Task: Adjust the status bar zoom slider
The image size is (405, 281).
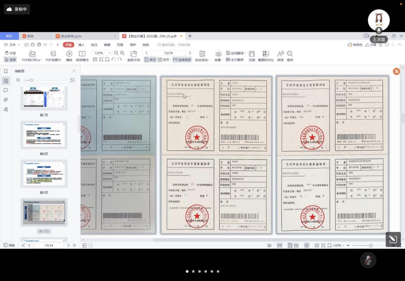Action: (x=371, y=245)
